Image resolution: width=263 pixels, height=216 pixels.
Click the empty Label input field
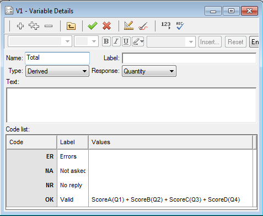pos(189,59)
